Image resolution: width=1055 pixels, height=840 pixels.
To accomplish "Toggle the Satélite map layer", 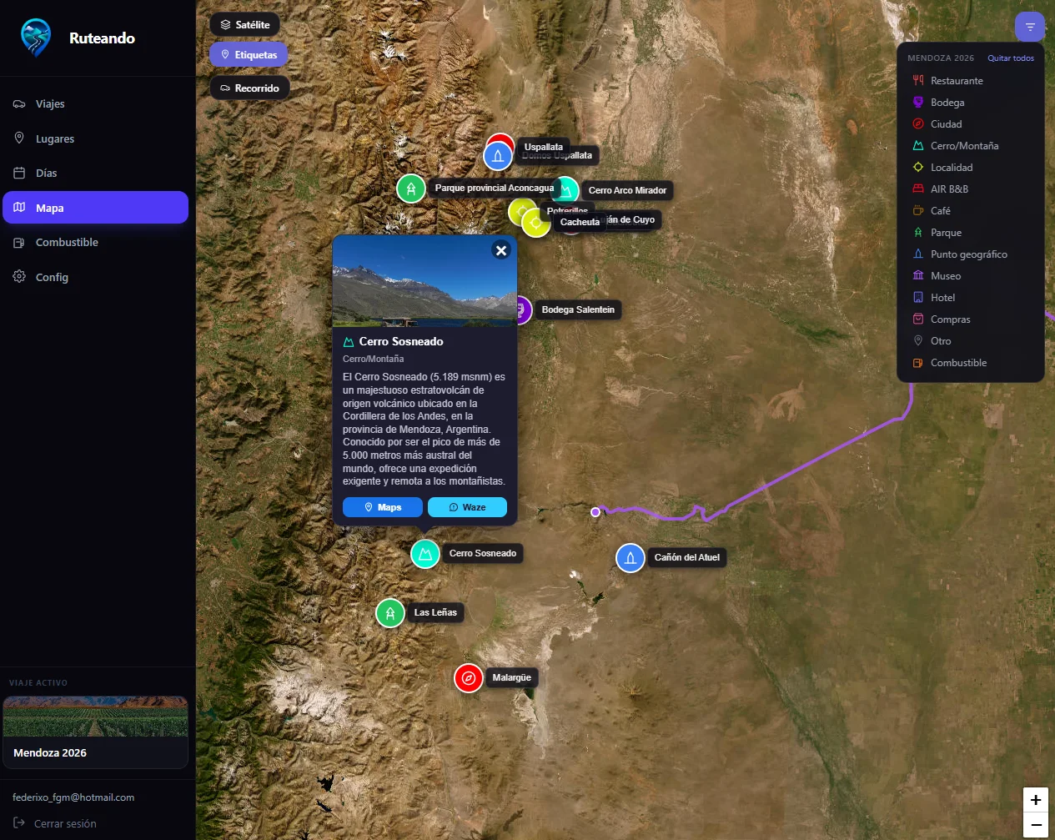I will click(244, 25).
